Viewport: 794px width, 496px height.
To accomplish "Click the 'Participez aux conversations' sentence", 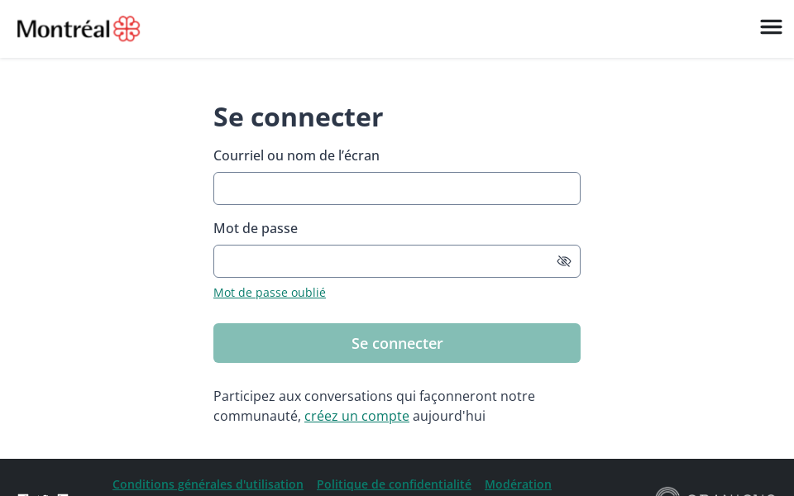I will pos(374,396).
